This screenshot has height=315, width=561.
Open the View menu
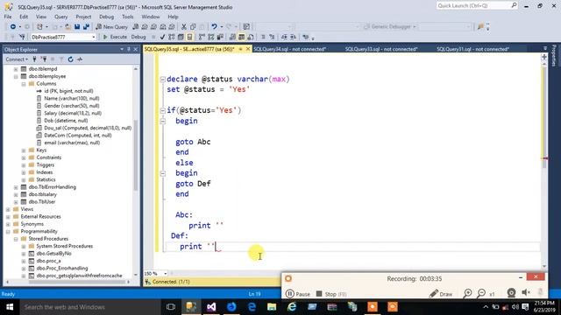[x=41, y=17]
